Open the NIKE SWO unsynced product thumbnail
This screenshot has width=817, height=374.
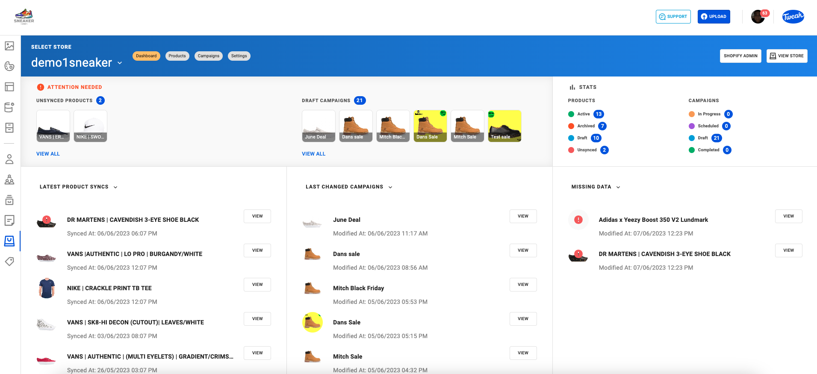point(90,126)
